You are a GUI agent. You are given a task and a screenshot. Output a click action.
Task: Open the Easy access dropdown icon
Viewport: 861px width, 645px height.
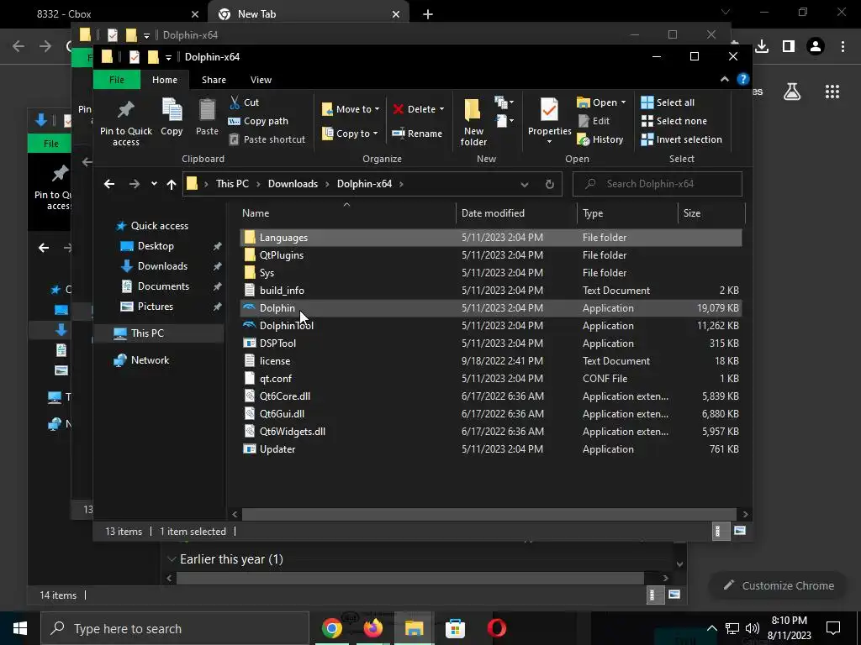(504, 121)
